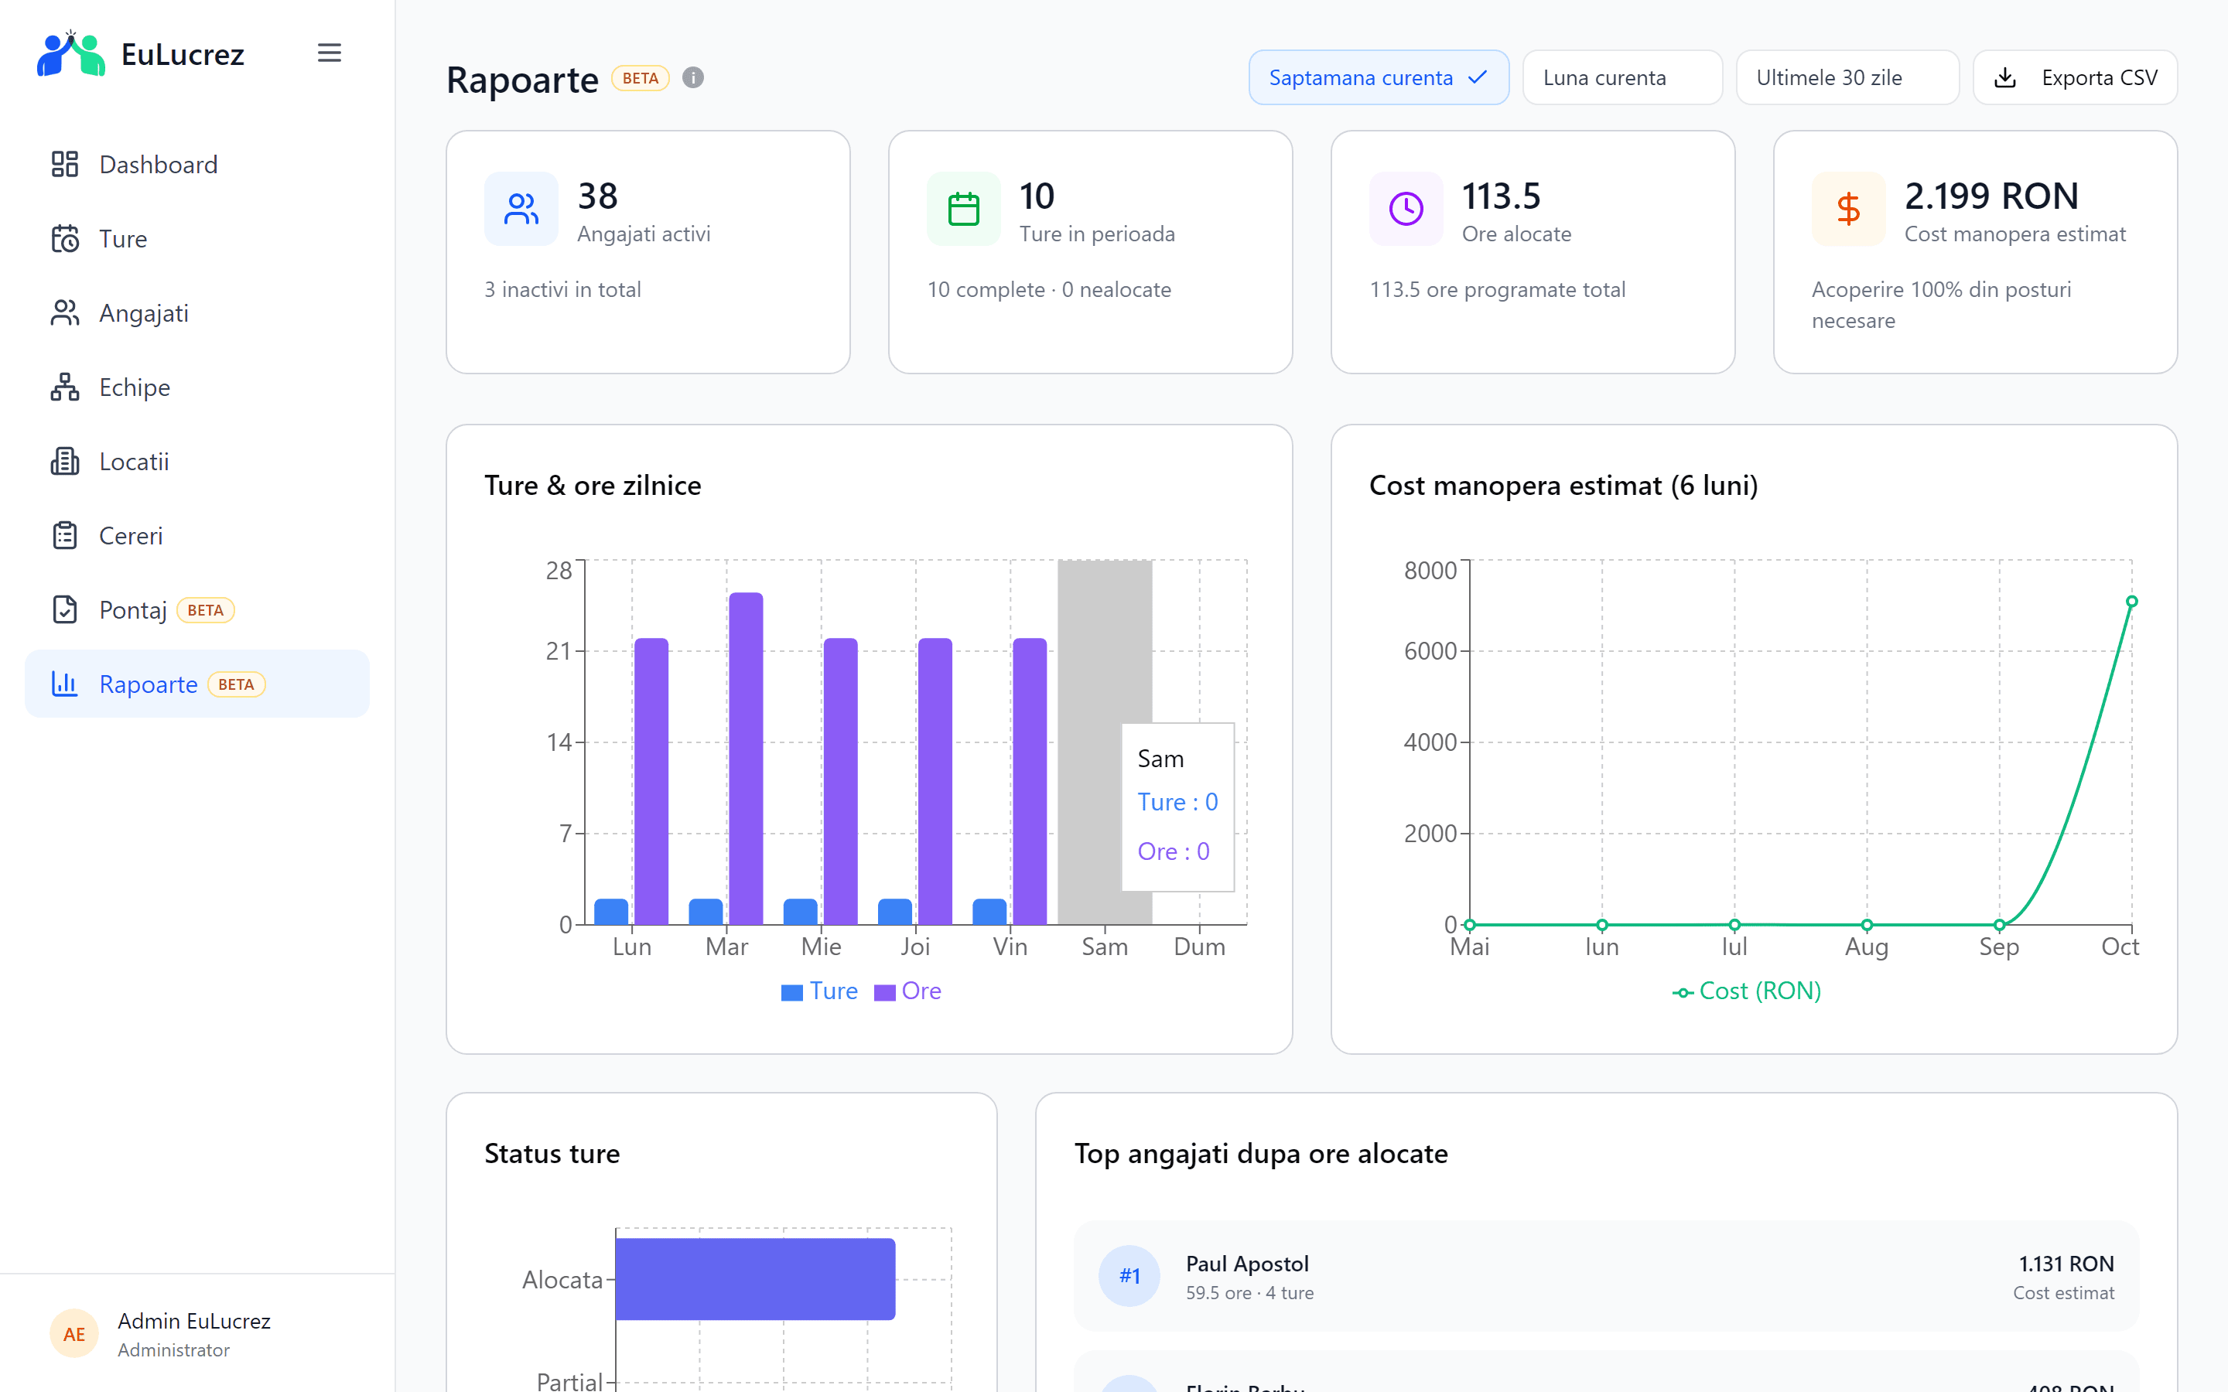Select the Saptamana curenta period filter
Image resolution: width=2228 pixels, height=1392 pixels.
click(1379, 78)
